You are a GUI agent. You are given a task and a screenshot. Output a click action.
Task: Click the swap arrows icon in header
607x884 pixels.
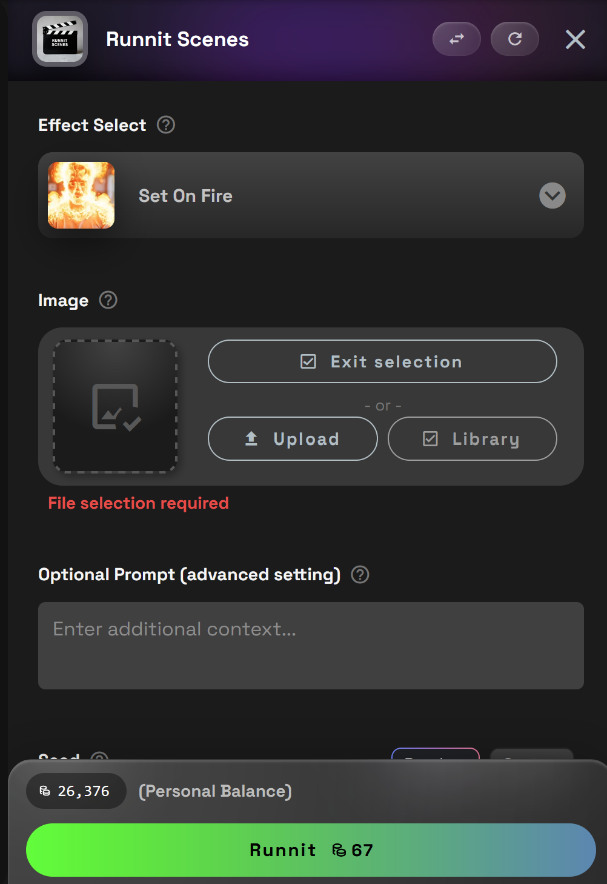[x=457, y=39]
